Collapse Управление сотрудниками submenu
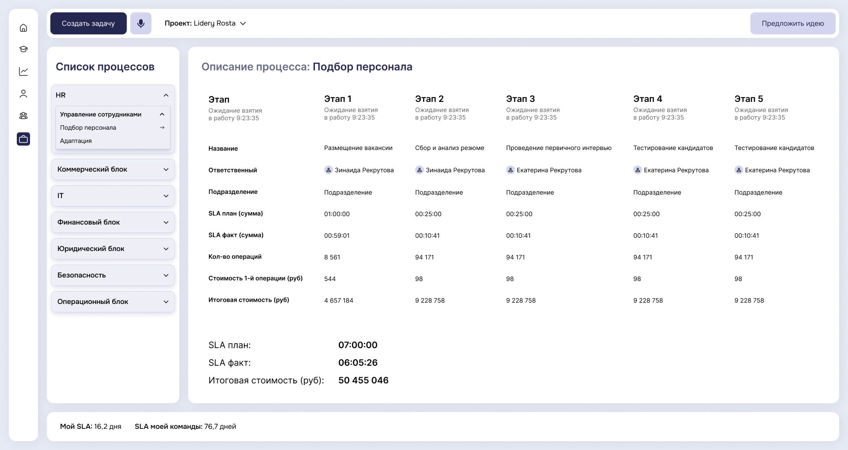 pos(162,114)
